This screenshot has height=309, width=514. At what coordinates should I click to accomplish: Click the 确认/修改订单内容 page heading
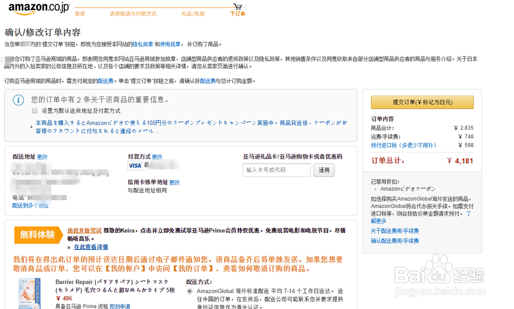[43, 32]
